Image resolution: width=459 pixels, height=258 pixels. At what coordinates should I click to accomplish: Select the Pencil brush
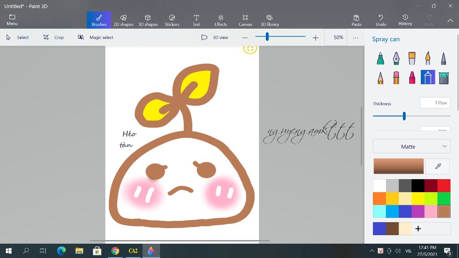pos(380,78)
